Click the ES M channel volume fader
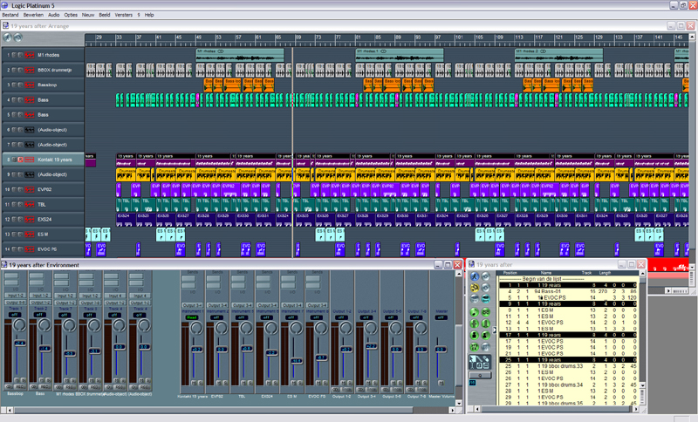 coord(297,361)
